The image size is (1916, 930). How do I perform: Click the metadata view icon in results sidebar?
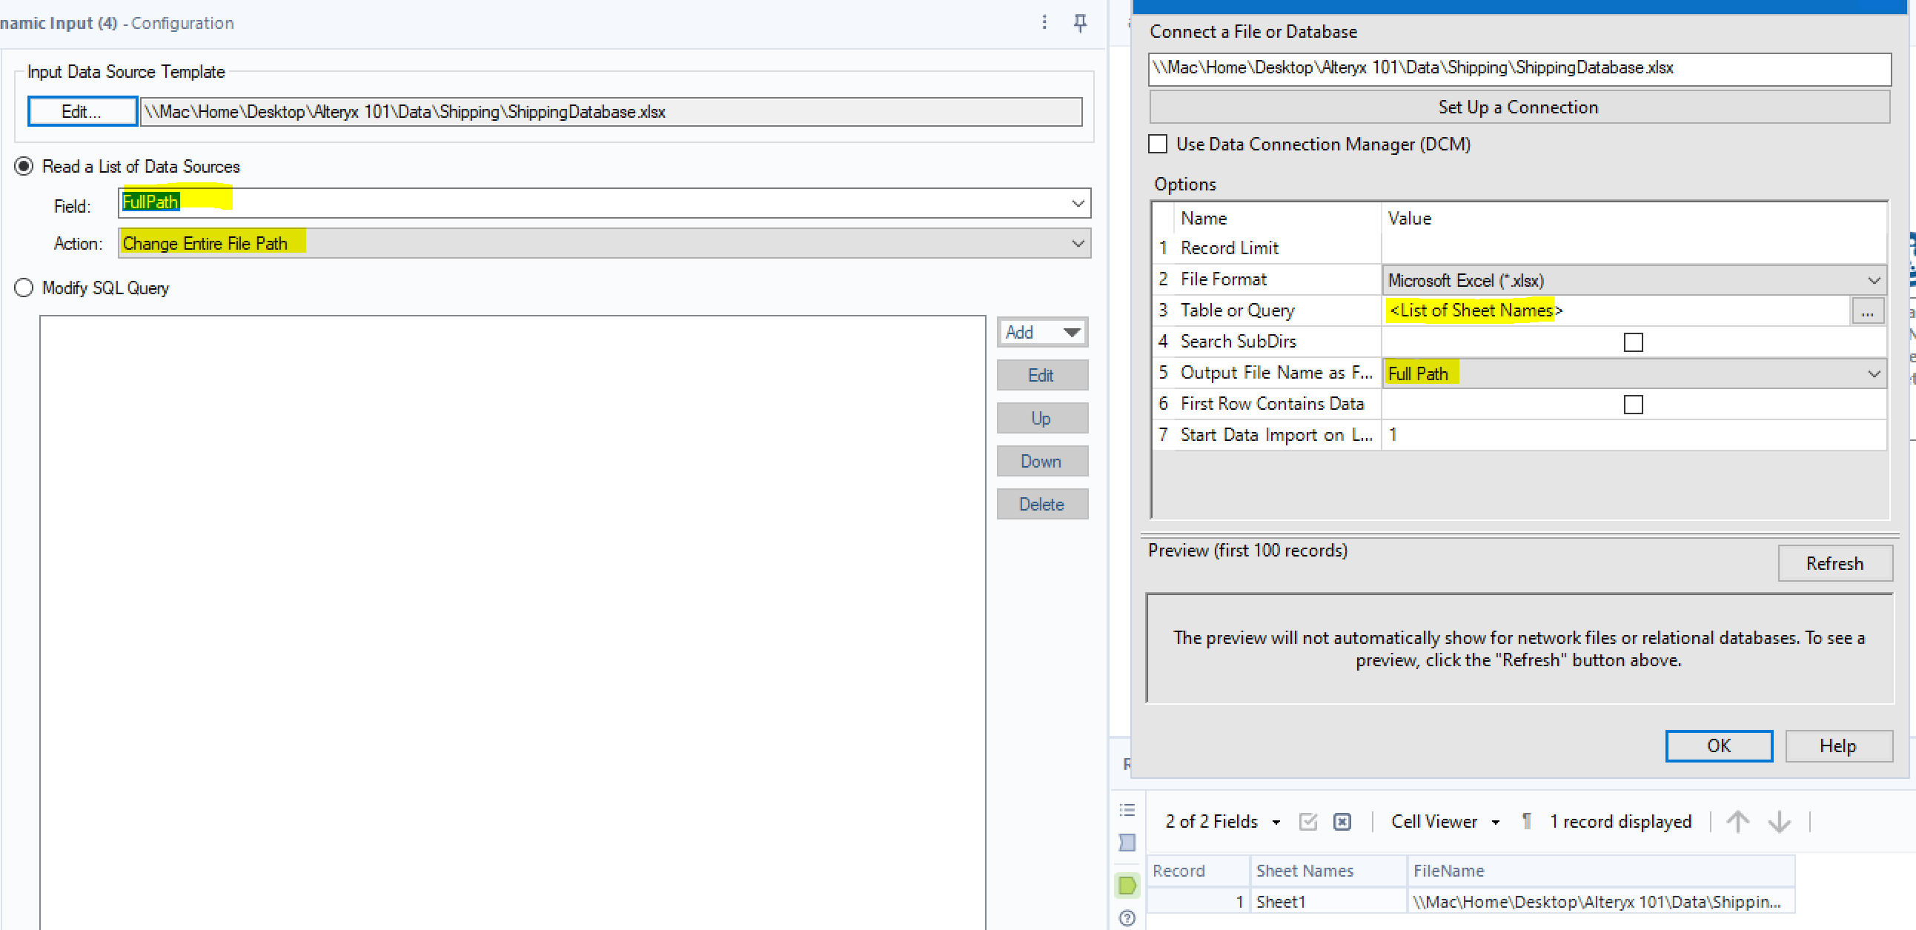click(x=1126, y=843)
